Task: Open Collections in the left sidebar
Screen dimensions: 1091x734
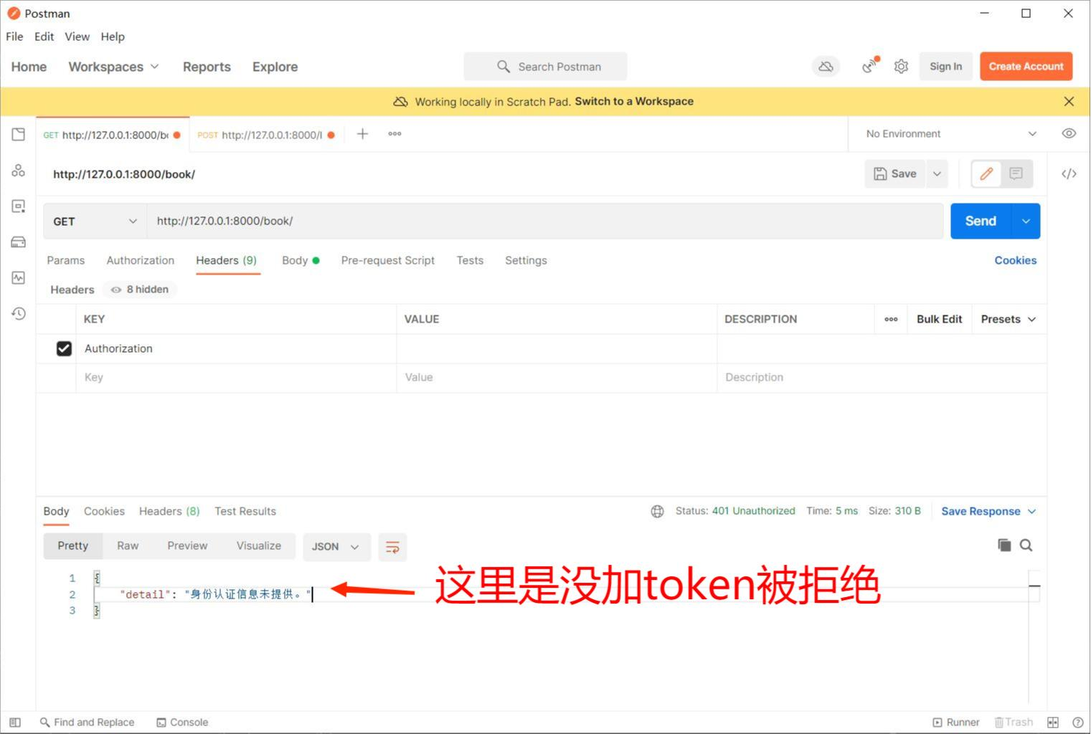Action: point(19,134)
